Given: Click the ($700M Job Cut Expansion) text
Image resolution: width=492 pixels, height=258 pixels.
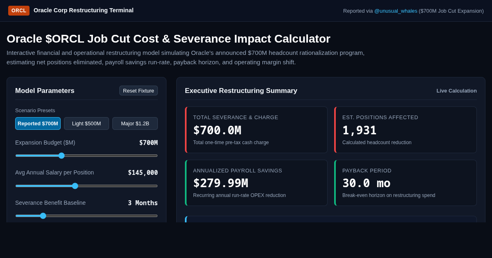Looking at the screenshot, I should tap(451, 11).
